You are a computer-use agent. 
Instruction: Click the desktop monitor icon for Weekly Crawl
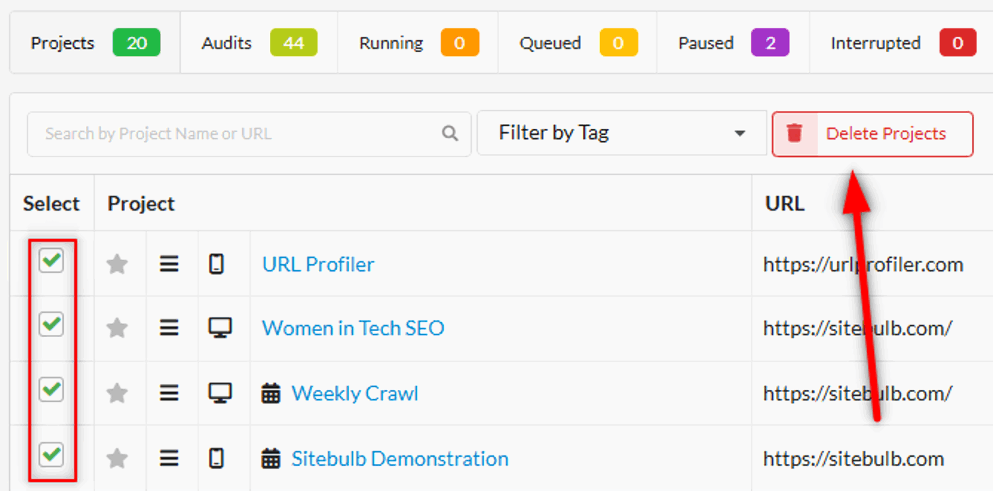220,393
